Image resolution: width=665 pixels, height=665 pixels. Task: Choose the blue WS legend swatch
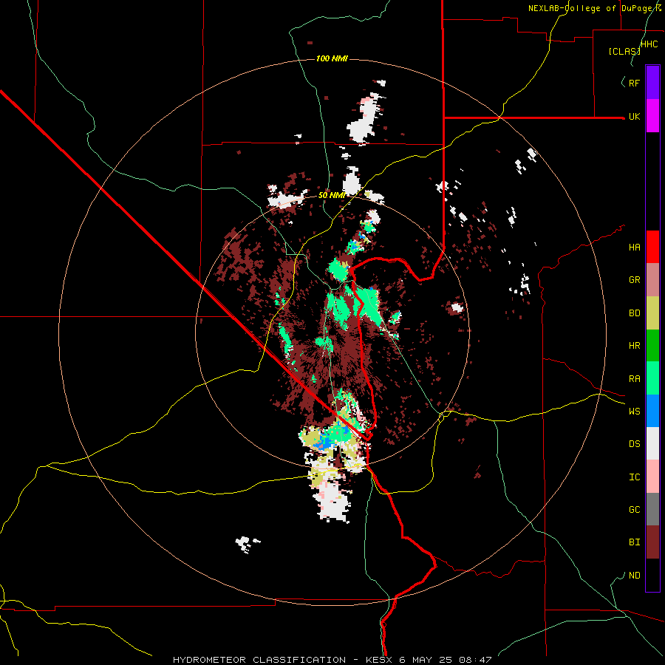tap(652, 411)
